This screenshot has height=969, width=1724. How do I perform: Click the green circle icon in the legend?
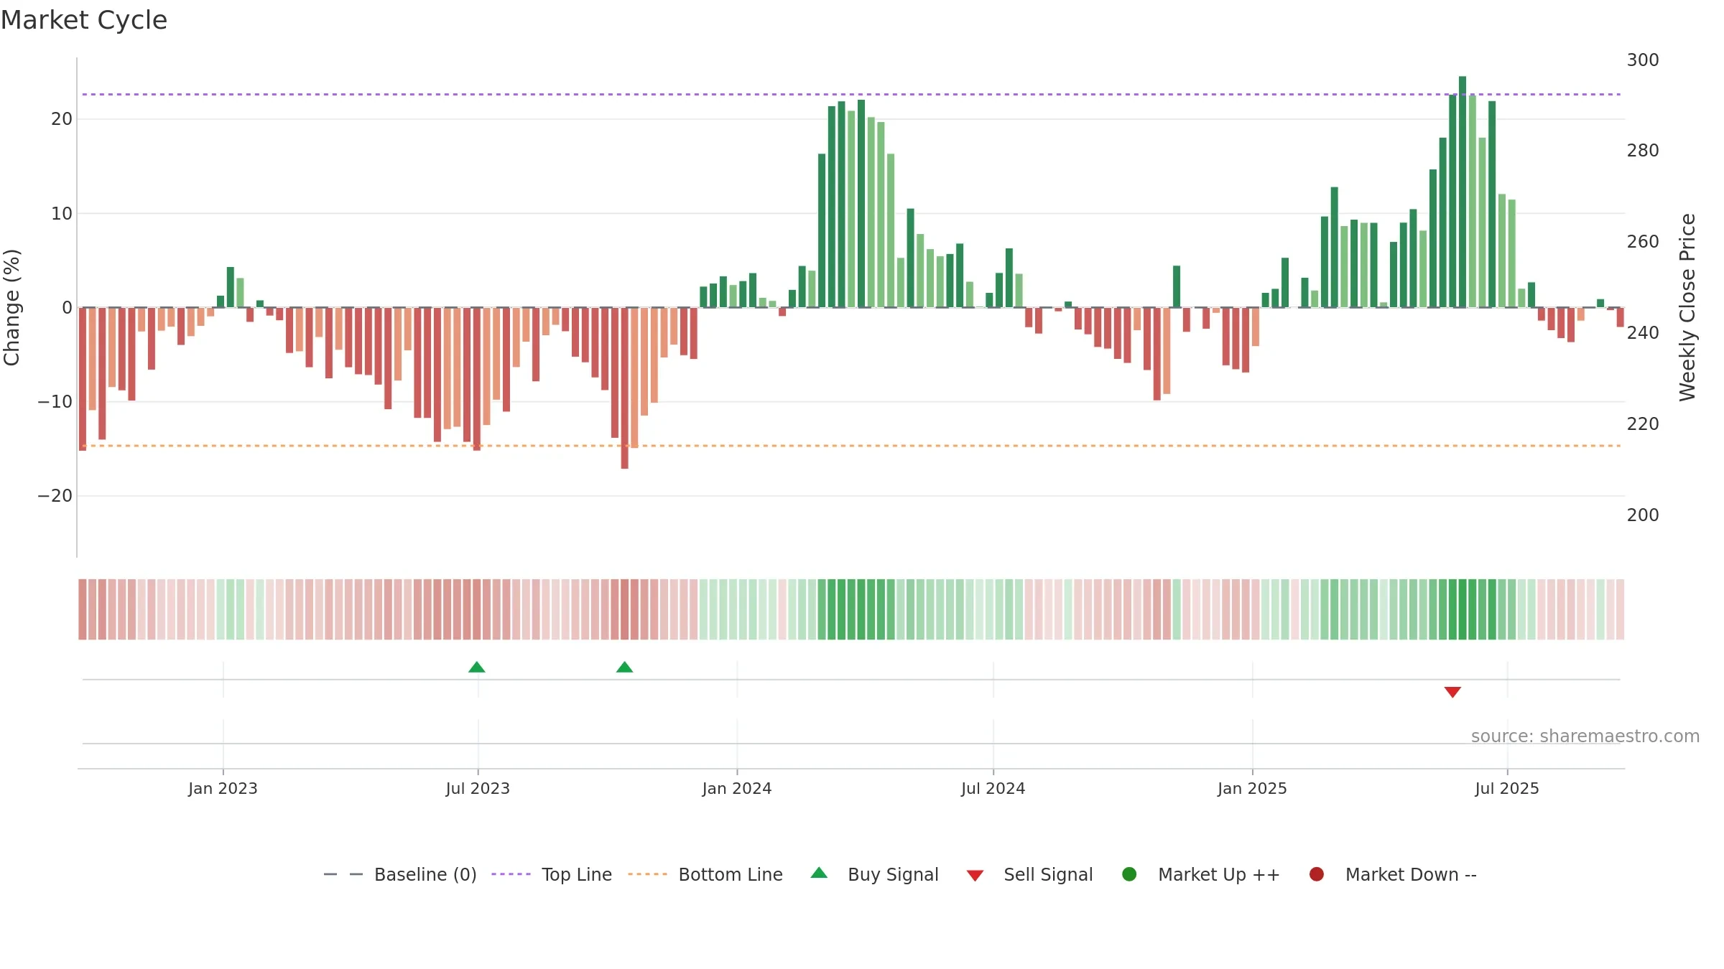(x=1129, y=874)
